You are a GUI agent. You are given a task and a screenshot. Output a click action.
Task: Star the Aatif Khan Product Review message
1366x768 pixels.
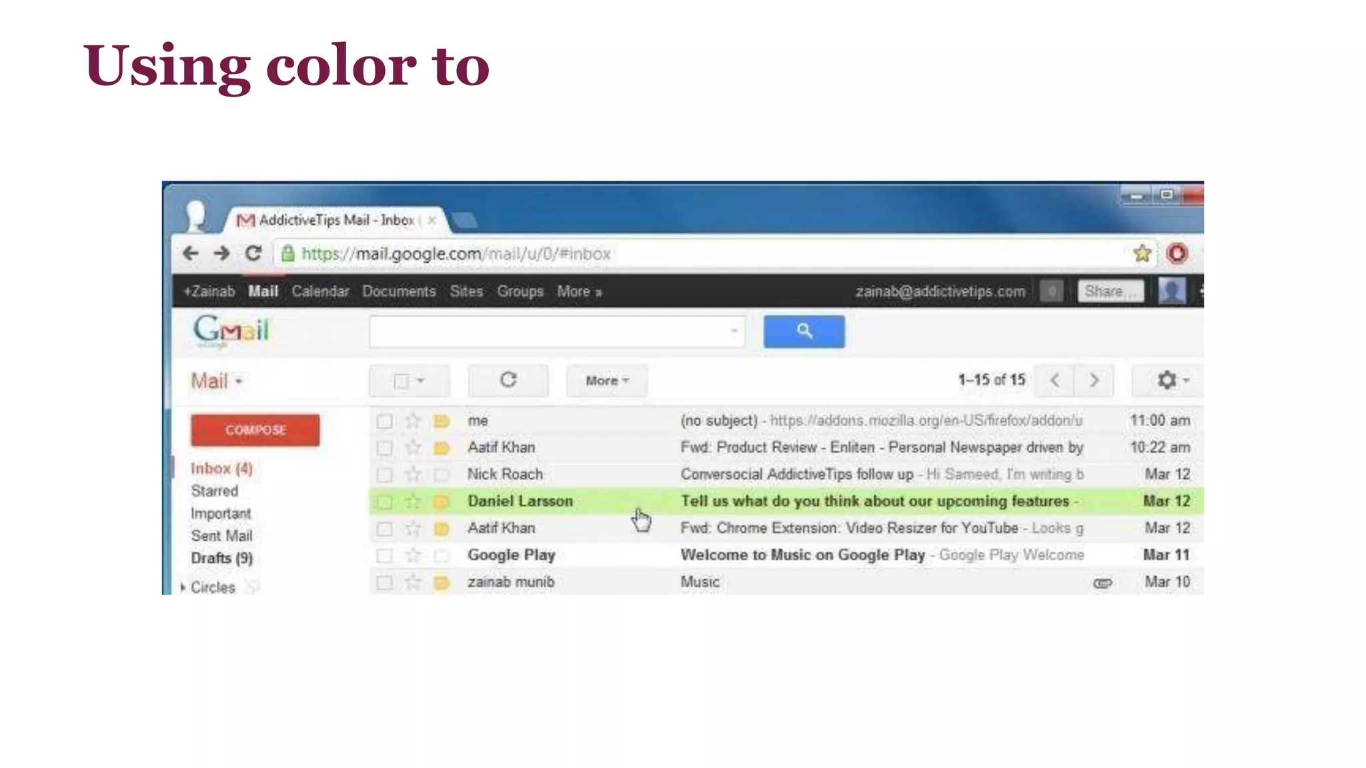point(413,447)
